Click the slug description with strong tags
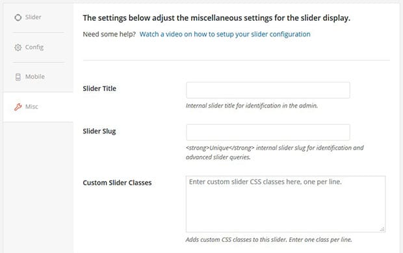403x253 pixels. click(275, 152)
